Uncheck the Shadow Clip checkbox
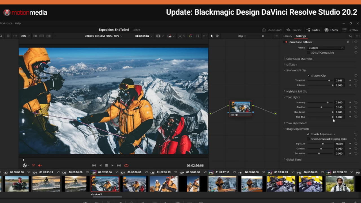Image resolution: width=361 pixels, height=203 pixels. coord(308,76)
